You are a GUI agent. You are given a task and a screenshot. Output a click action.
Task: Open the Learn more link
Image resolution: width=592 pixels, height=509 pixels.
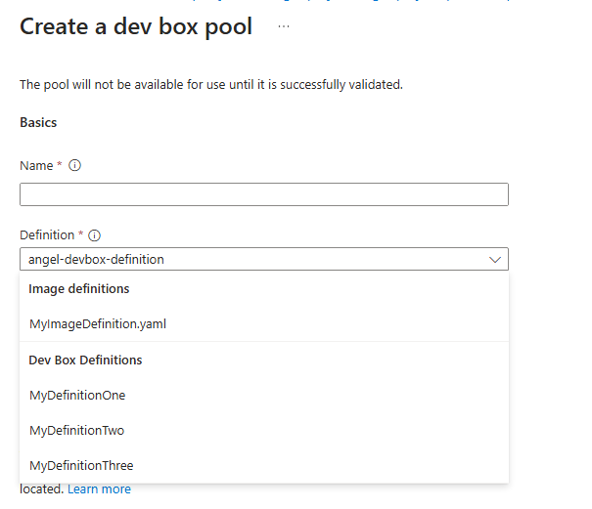click(x=99, y=489)
